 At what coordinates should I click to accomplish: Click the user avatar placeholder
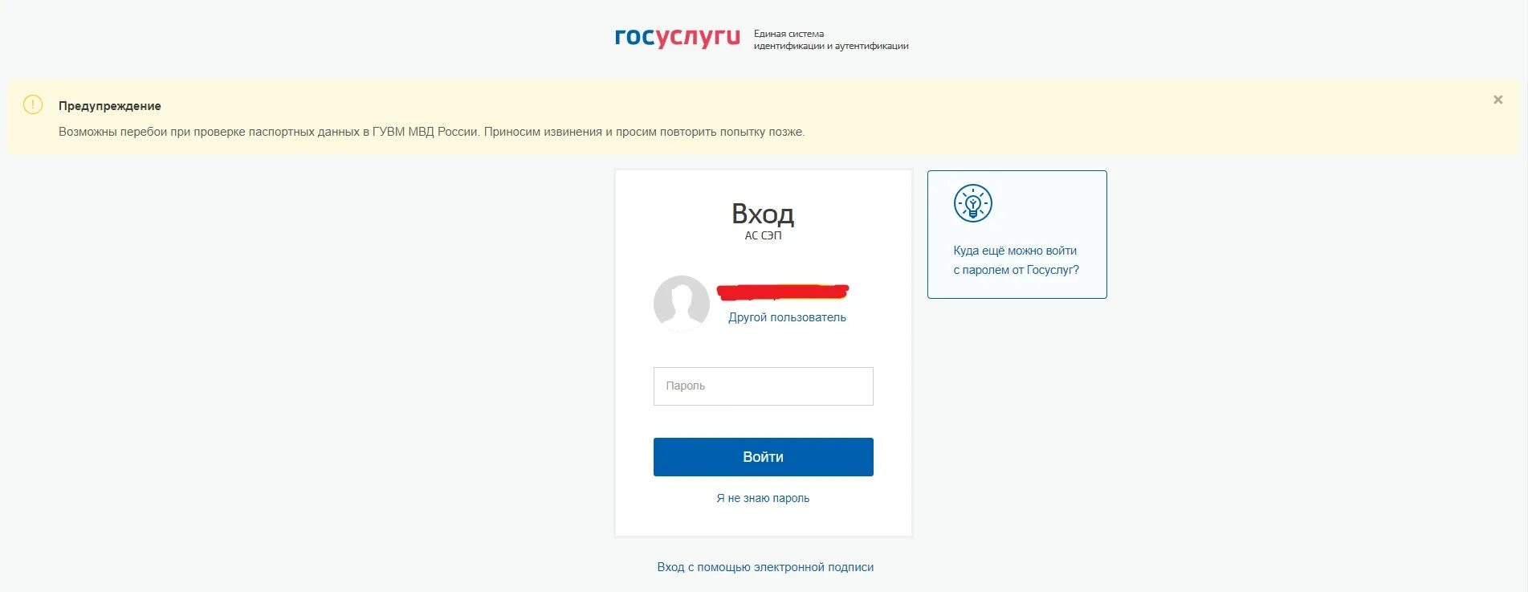pos(682,304)
